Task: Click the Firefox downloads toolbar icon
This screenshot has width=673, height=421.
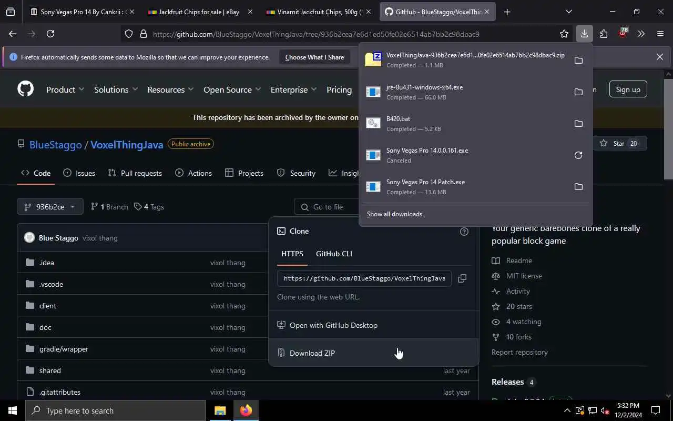Action: click(584, 34)
